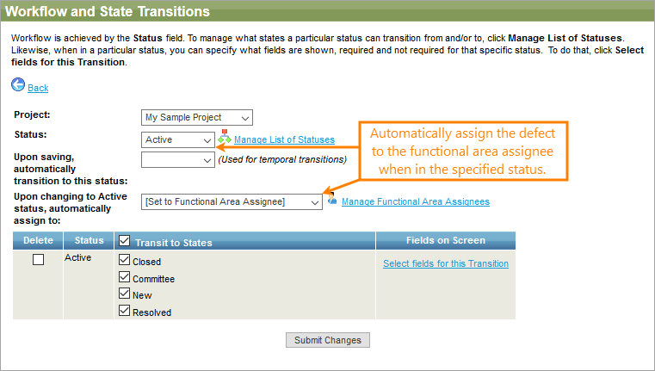The image size is (655, 371).
Task: Uncheck the Closed transition checkbox
Action: coord(124,261)
